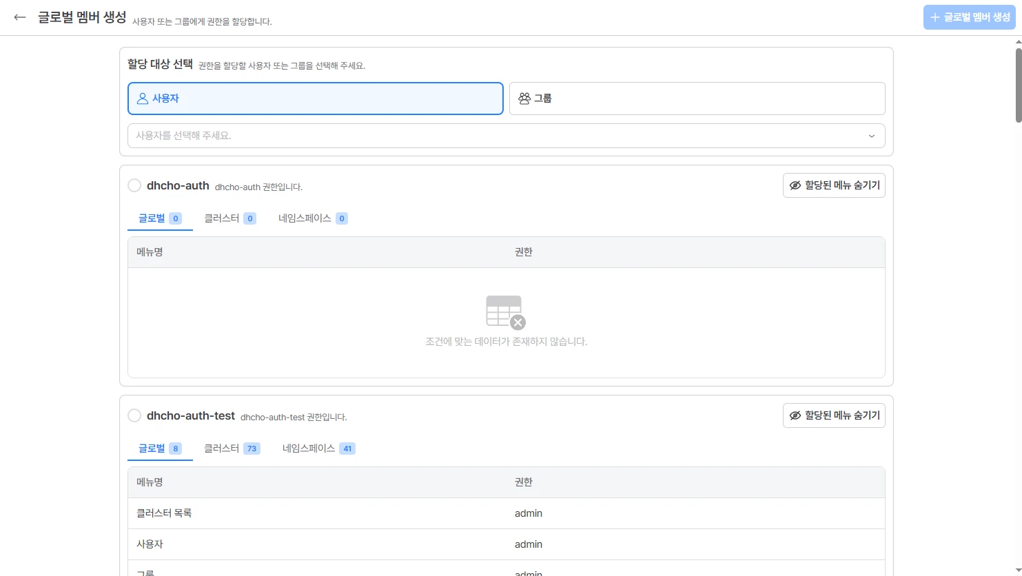Click the chevron arrow of user select box

[872, 136]
